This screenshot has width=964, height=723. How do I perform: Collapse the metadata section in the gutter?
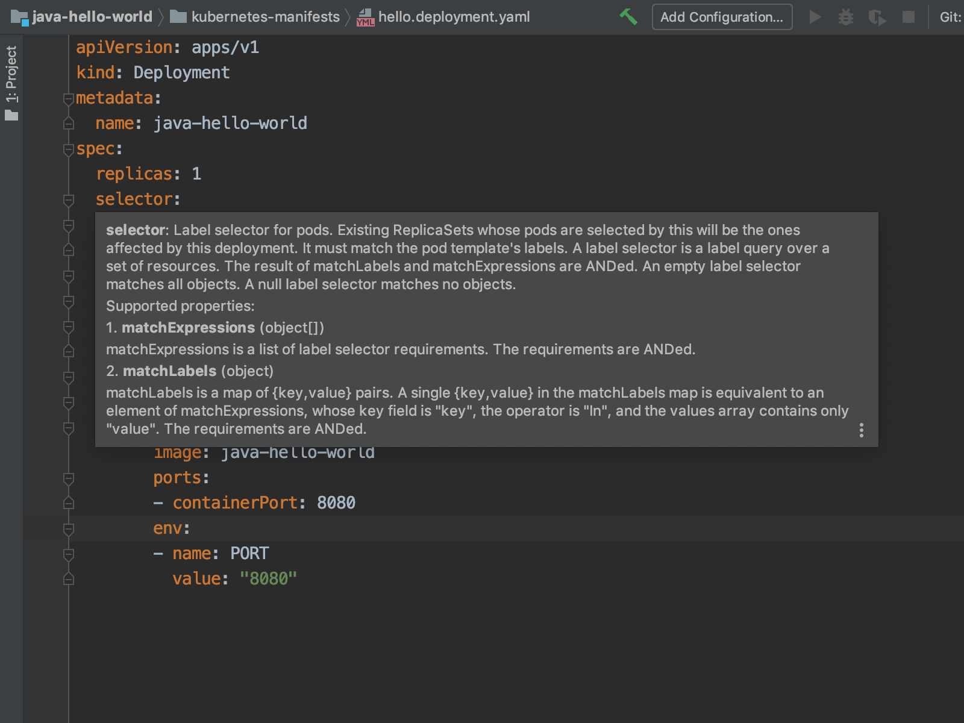click(x=68, y=98)
